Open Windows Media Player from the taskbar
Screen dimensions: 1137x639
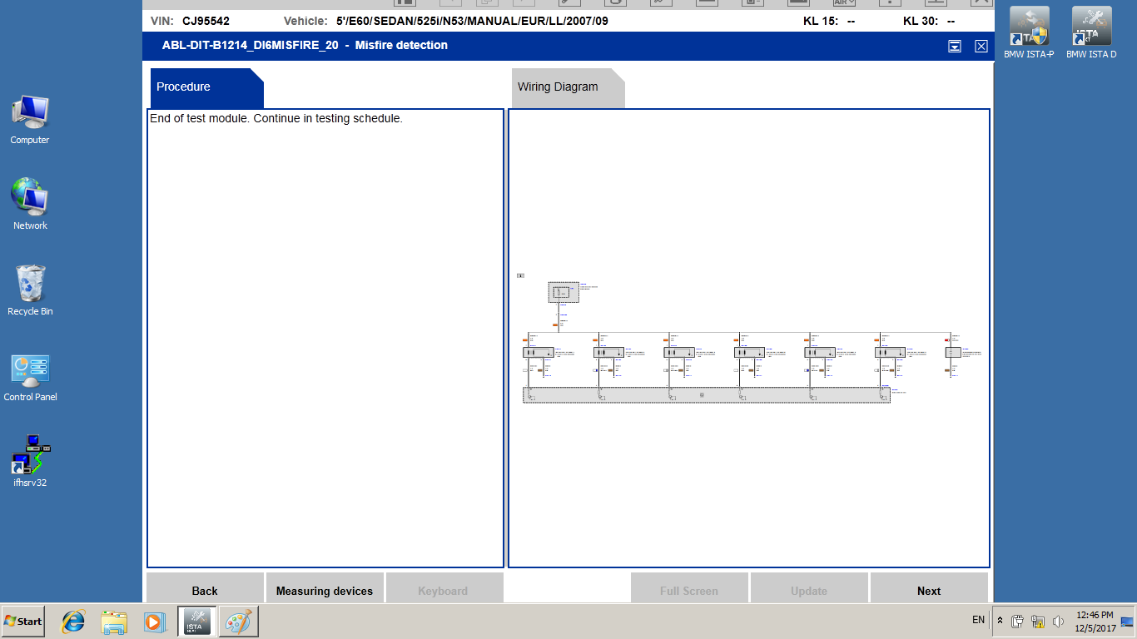coord(153,621)
